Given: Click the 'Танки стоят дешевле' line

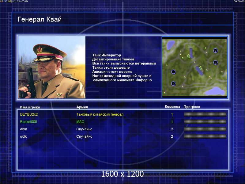Looking at the screenshot, I should 111,67.
